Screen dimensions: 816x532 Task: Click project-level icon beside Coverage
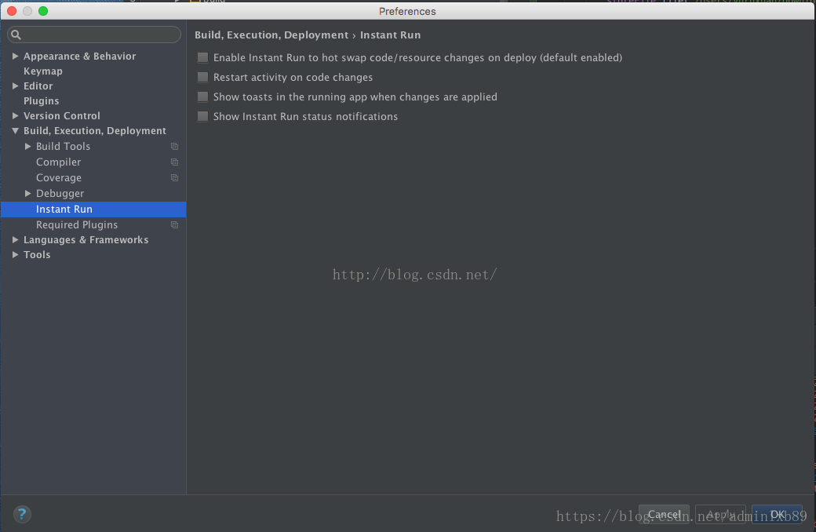click(175, 178)
